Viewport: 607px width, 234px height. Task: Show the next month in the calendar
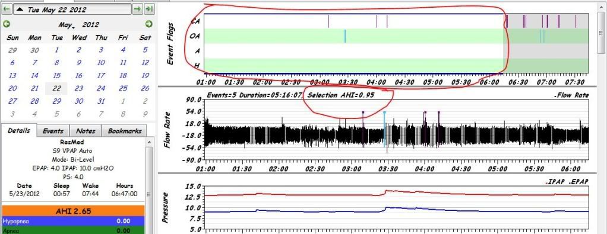(149, 24)
